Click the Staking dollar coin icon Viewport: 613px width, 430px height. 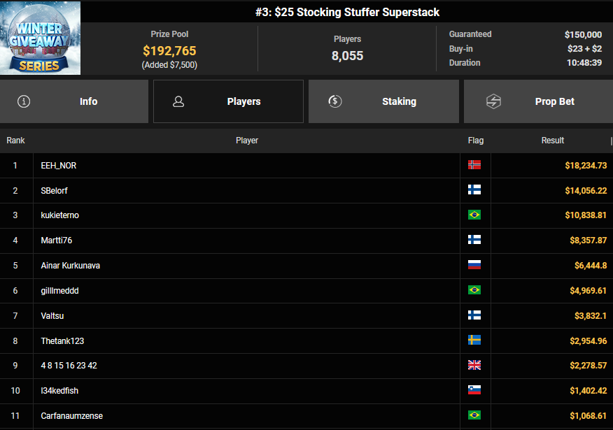(x=334, y=101)
